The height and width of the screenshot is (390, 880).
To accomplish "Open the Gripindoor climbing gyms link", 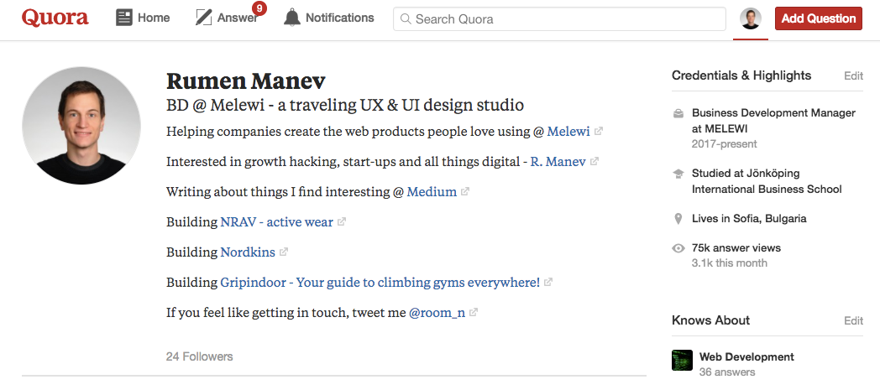I will pos(380,283).
